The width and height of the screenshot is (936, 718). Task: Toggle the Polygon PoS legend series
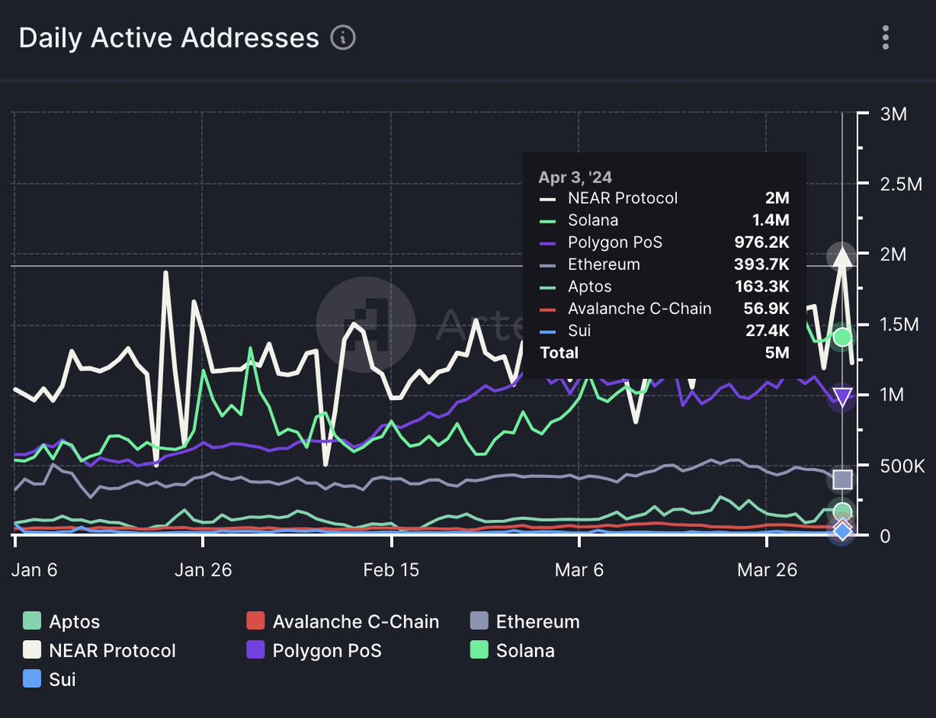click(314, 650)
